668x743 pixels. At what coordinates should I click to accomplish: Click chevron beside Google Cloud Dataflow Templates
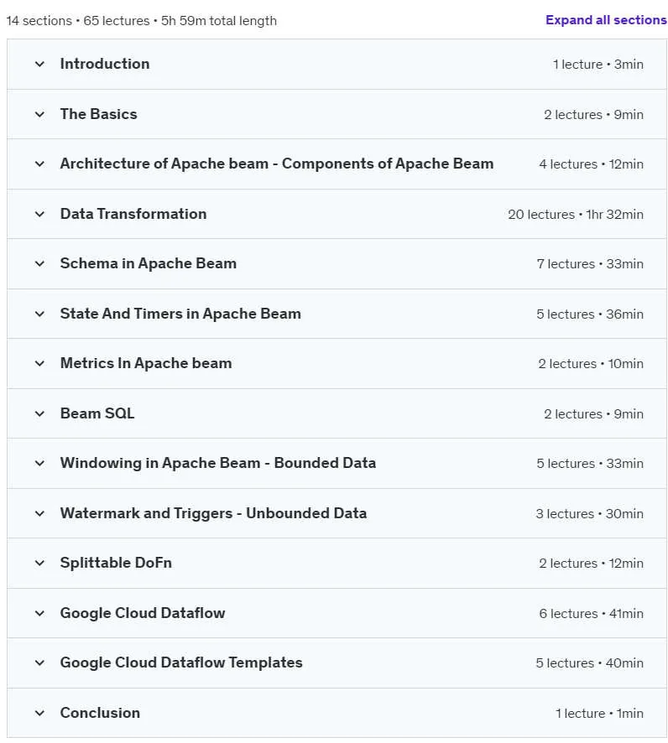tap(39, 663)
